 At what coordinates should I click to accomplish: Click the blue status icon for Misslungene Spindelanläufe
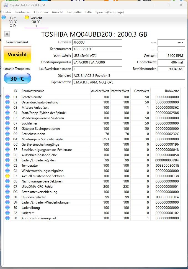pos(7,139)
